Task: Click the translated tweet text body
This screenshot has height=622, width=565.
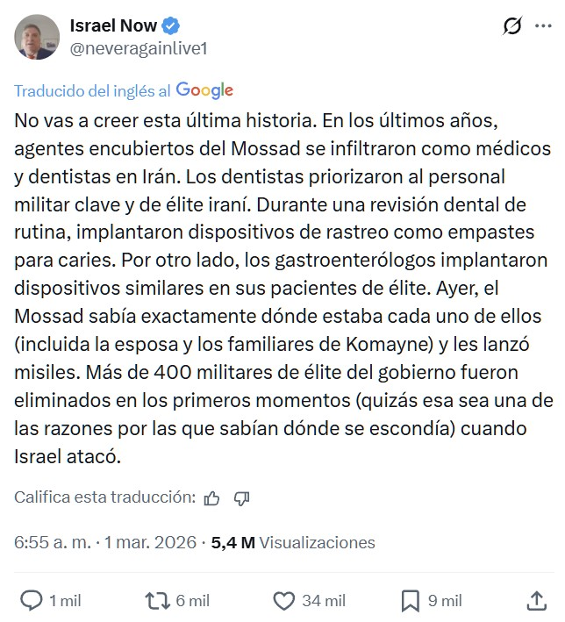Action: (282, 286)
